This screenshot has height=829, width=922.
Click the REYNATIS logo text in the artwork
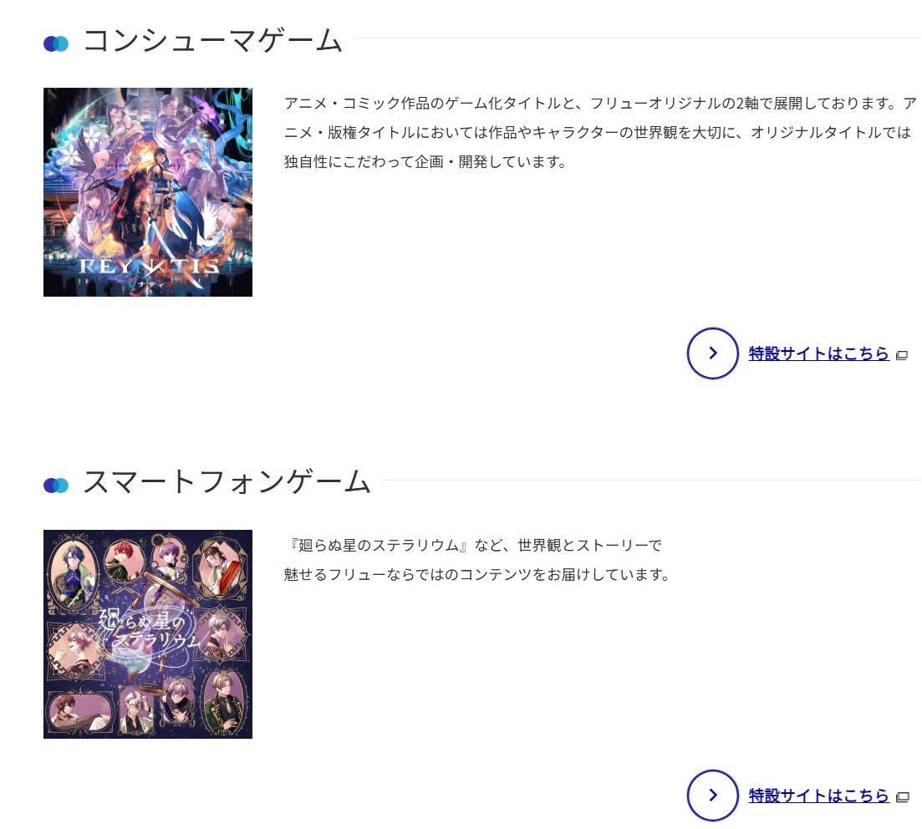[x=150, y=267]
